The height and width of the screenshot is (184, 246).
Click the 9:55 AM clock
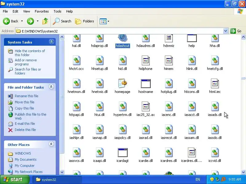(235, 179)
